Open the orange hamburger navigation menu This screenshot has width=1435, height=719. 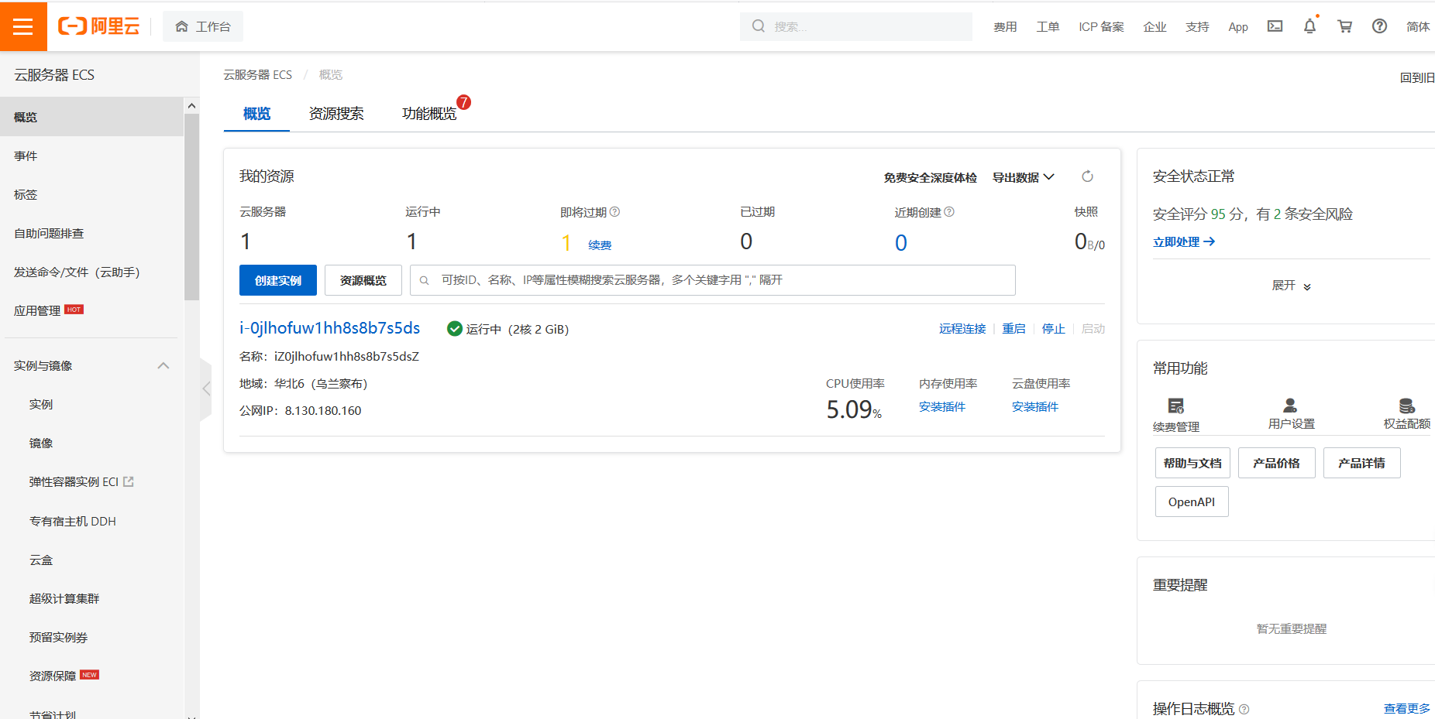23,26
